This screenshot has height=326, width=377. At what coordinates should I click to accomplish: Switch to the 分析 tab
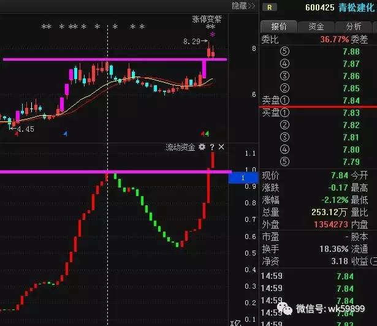pos(354,26)
